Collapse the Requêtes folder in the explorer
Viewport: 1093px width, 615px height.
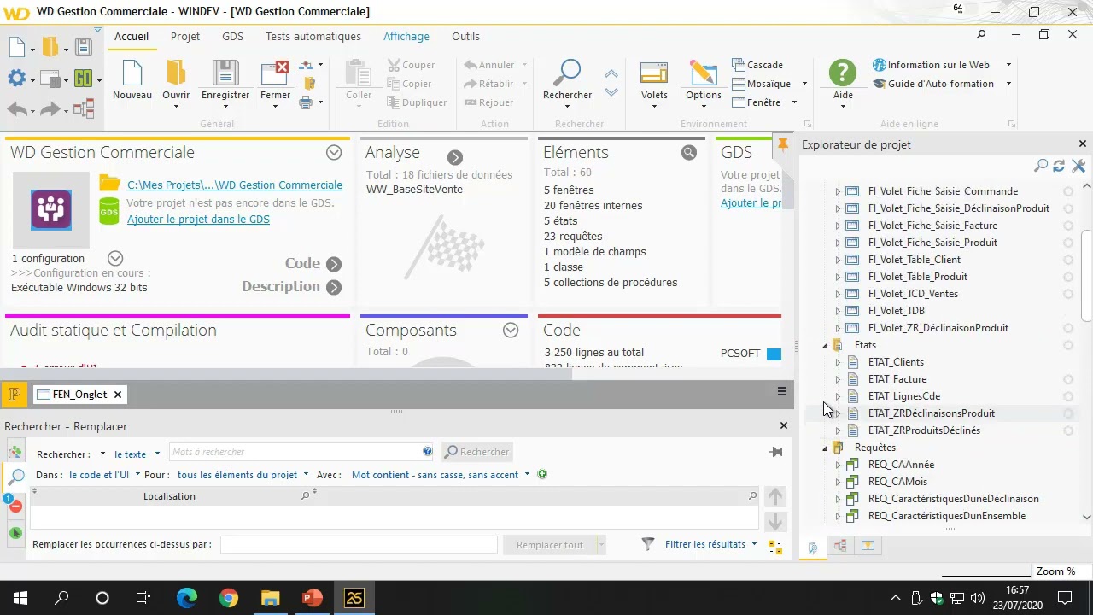pyautogui.click(x=826, y=448)
